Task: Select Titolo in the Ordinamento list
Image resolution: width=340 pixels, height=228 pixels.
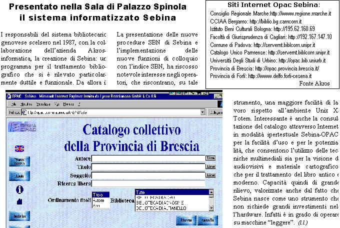Action: [x=101, y=195]
